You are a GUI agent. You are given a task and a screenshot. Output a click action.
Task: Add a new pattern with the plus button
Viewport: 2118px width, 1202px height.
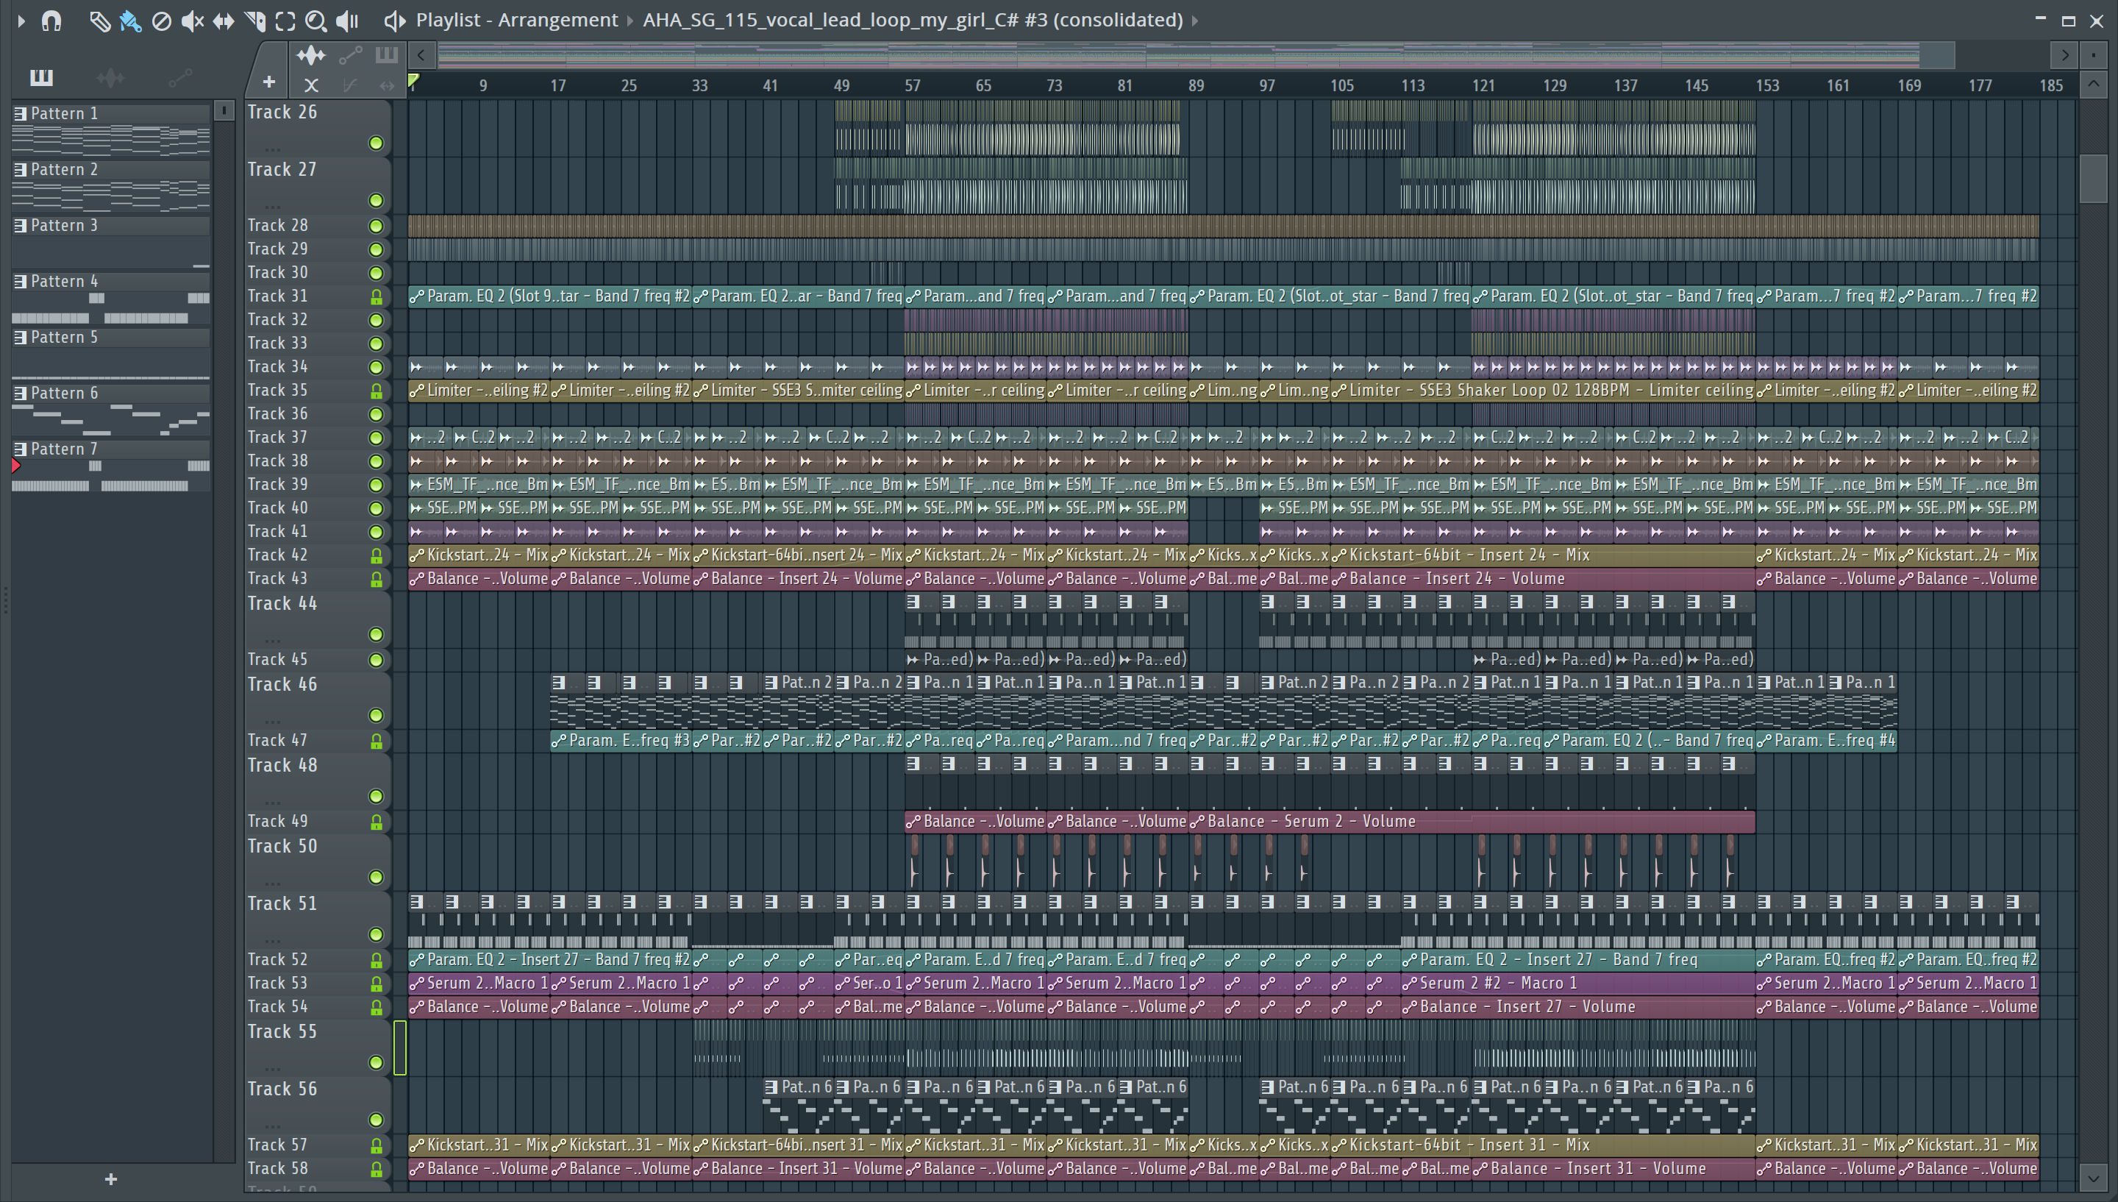tap(110, 1180)
